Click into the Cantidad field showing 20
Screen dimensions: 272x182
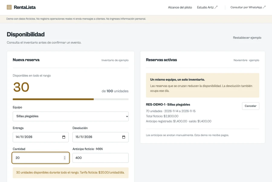point(40,158)
